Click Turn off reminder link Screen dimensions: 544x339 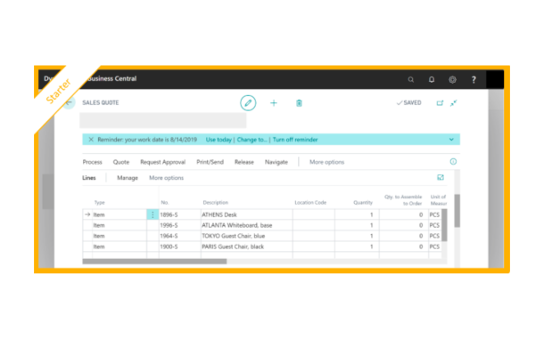[x=295, y=140]
